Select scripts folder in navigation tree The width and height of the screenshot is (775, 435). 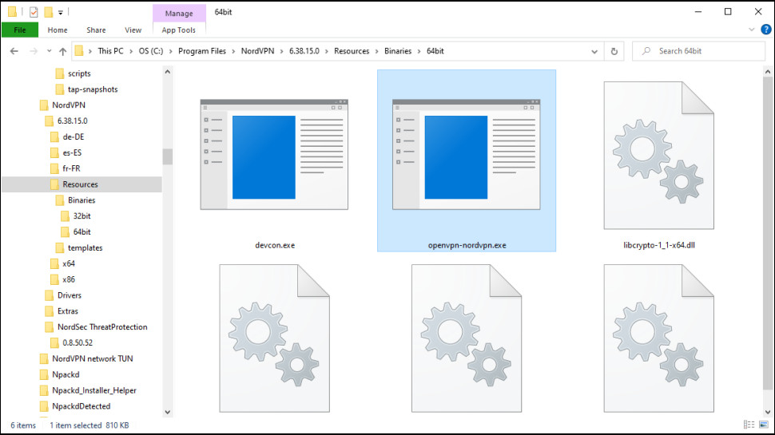(x=79, y=73)
